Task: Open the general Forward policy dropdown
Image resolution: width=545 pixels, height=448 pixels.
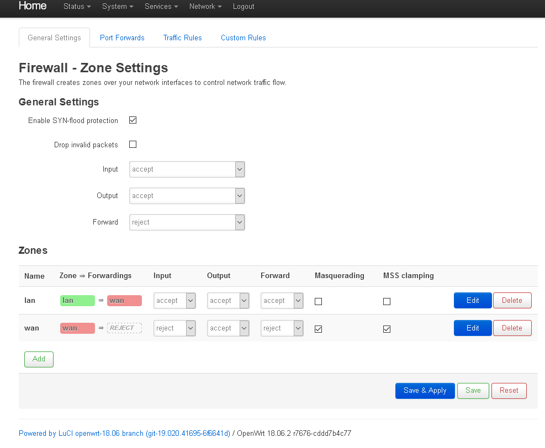Action: [x=187, y=222]
